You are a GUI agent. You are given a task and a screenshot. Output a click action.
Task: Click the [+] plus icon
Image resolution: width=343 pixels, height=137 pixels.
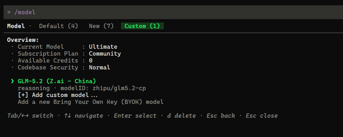click(x=23, y=95)
